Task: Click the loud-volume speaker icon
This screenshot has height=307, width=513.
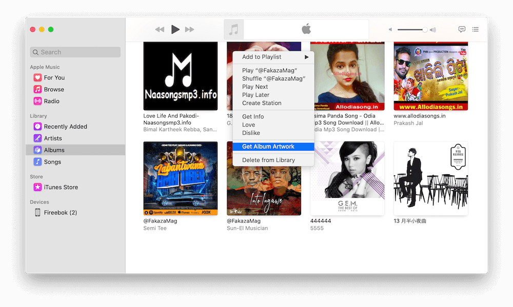Action: pyautogui.click(x=433, y=30)
